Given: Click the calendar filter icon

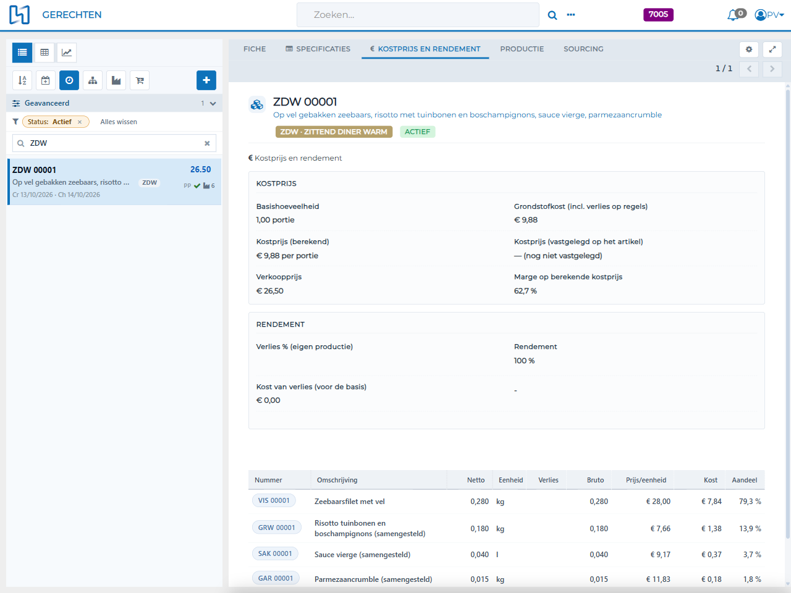Looking at the screenshot, I should (x=46, y=80).
